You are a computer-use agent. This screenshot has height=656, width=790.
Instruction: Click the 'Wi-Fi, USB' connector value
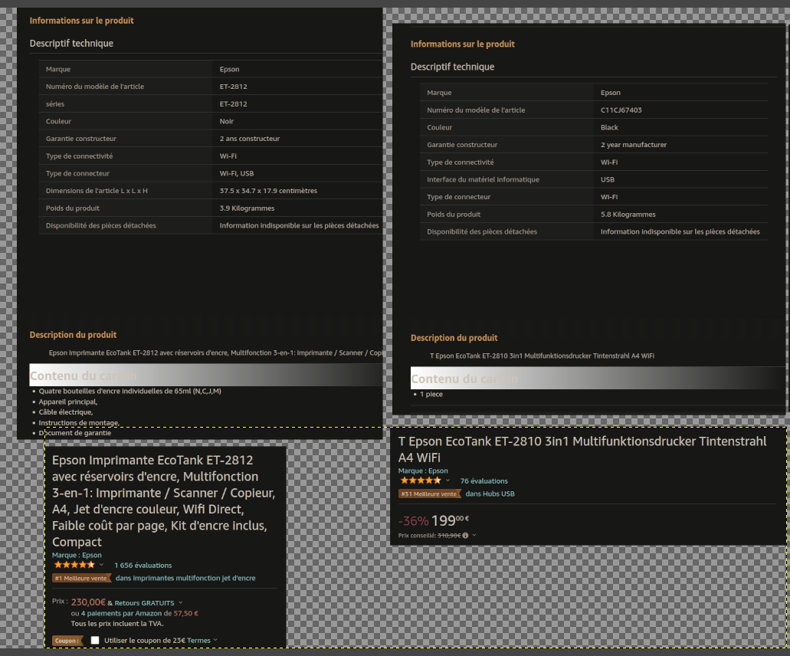tap(236, 173)
